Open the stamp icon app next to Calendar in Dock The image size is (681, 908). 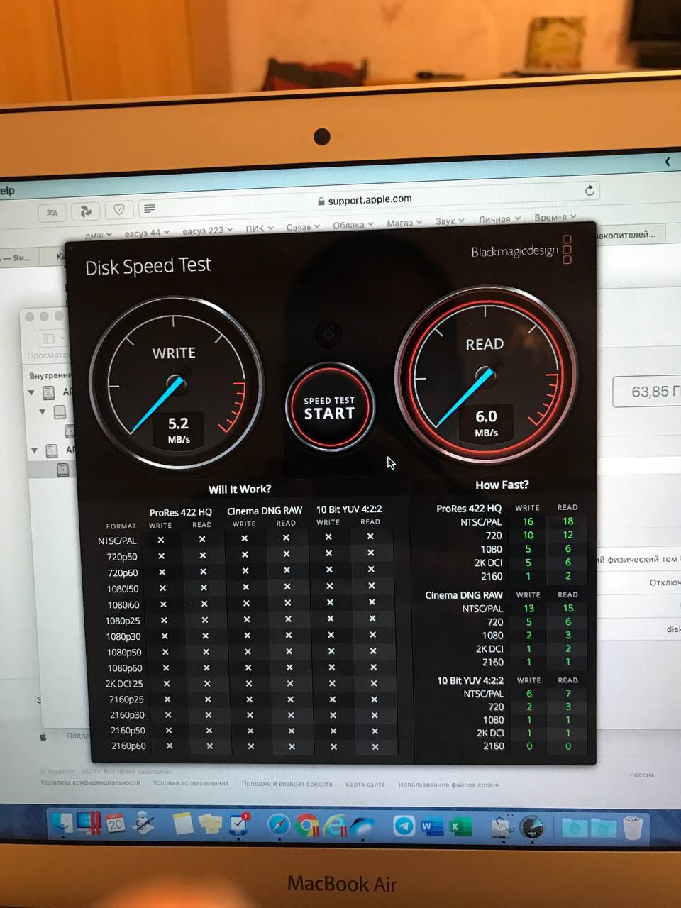144,823
